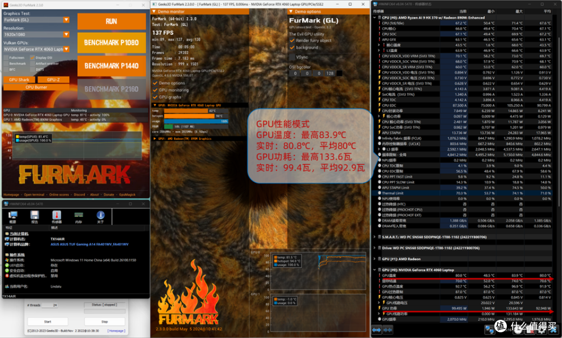This screenshot has width=562, height=338.
Task: Click the clock icon beside GPU频率 row
Action: tap(380, 319)
